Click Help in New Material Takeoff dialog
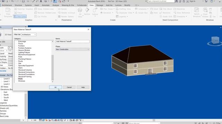 pyautogui.click(x=83, y=87)
